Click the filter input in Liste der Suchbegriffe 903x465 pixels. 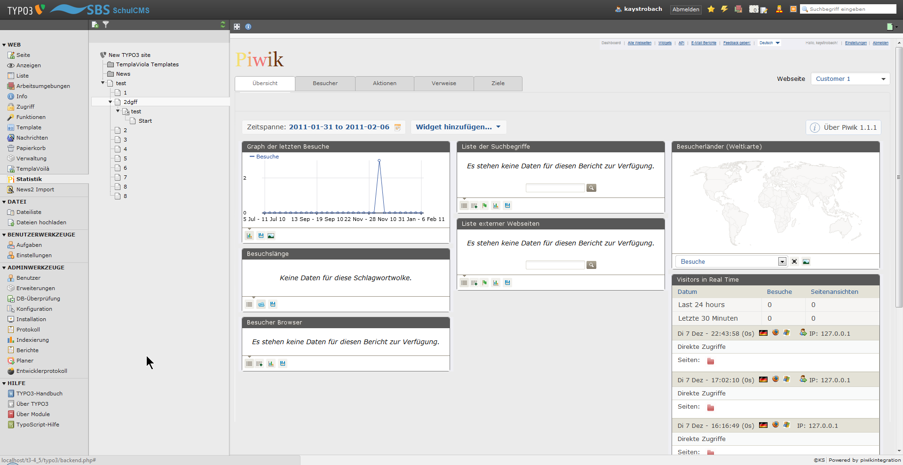[555, 188]
